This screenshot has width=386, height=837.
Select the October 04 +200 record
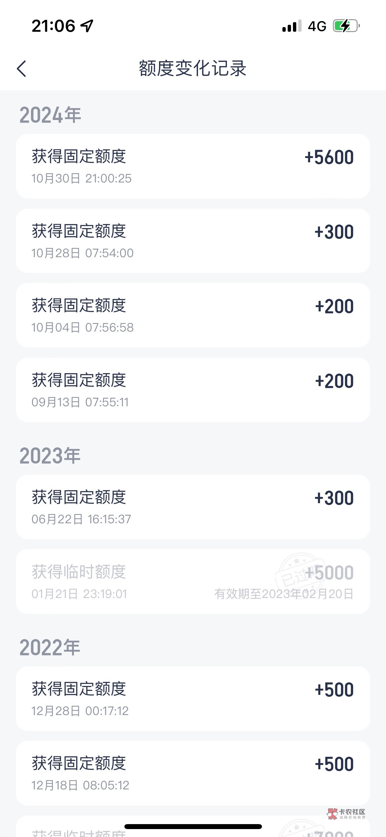(x=193, y=315)
